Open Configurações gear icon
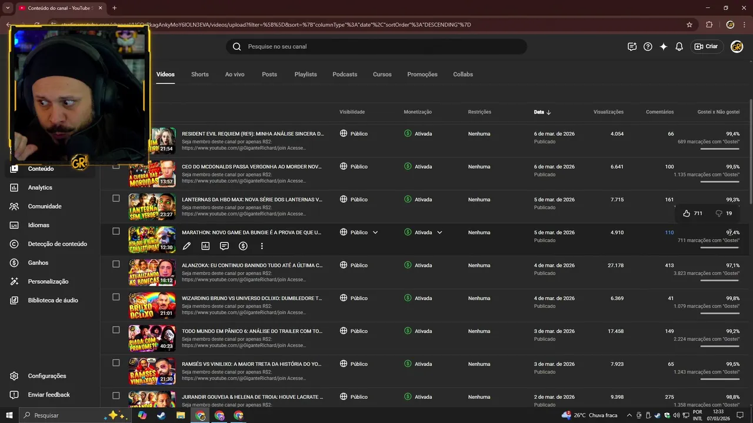Viewport: 753px width, 423px height. (x=15, y=376)
